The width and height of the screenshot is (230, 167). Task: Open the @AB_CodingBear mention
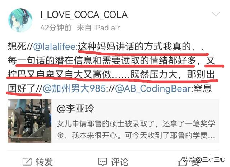[153, 88]
